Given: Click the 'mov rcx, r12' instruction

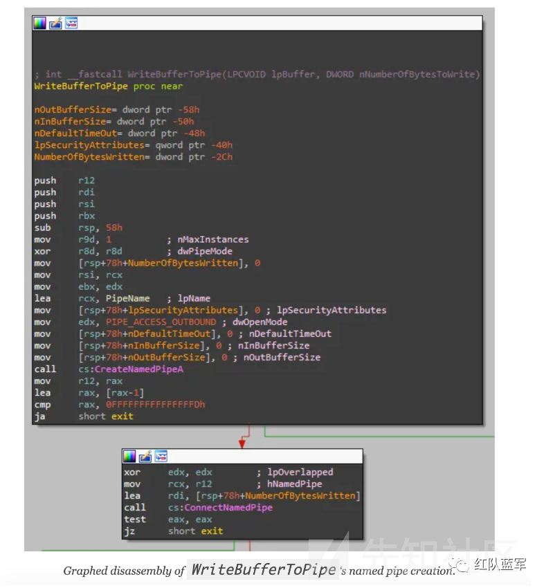Looking at the screenshot, I should coord(168,484).
